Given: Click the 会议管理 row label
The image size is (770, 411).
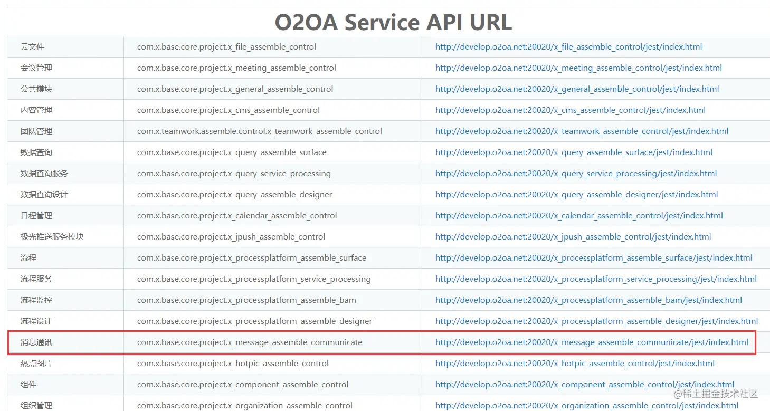Looking at the screenshot, I should click(36, 68).
